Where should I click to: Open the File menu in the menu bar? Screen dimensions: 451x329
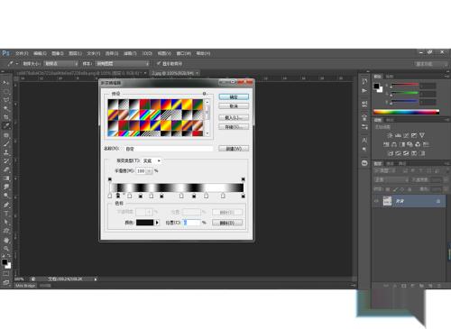click(x=22, y=53)
